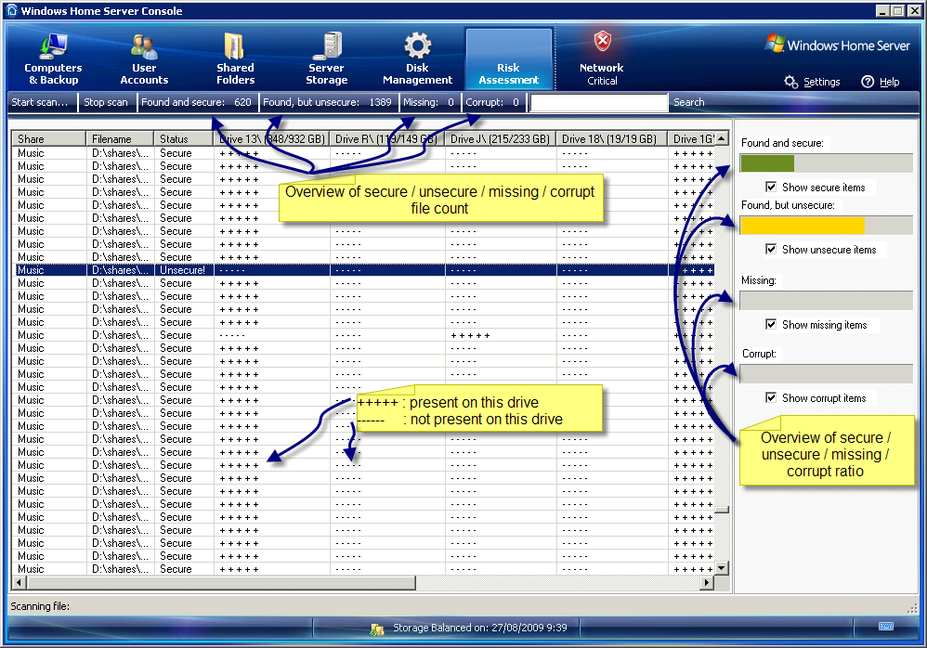
Task: Click the vertical scrollbar up arrow
Action: tap(722, 138)
